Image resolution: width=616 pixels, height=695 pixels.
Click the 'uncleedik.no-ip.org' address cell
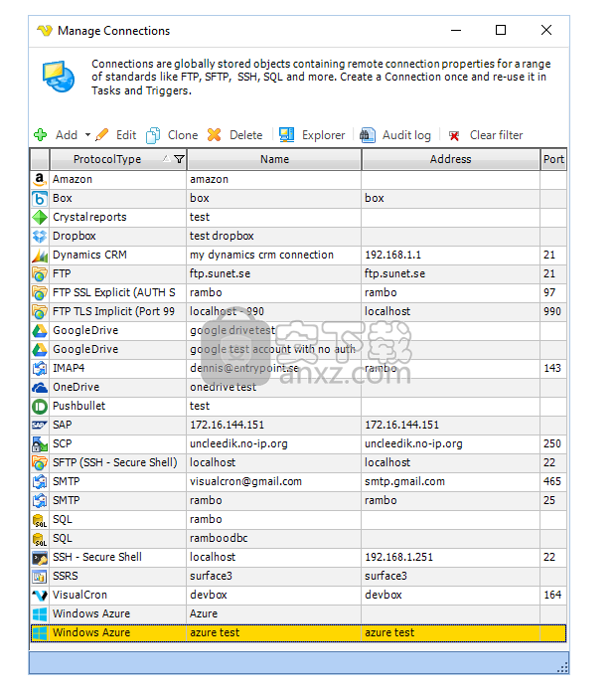click(451, 443)
